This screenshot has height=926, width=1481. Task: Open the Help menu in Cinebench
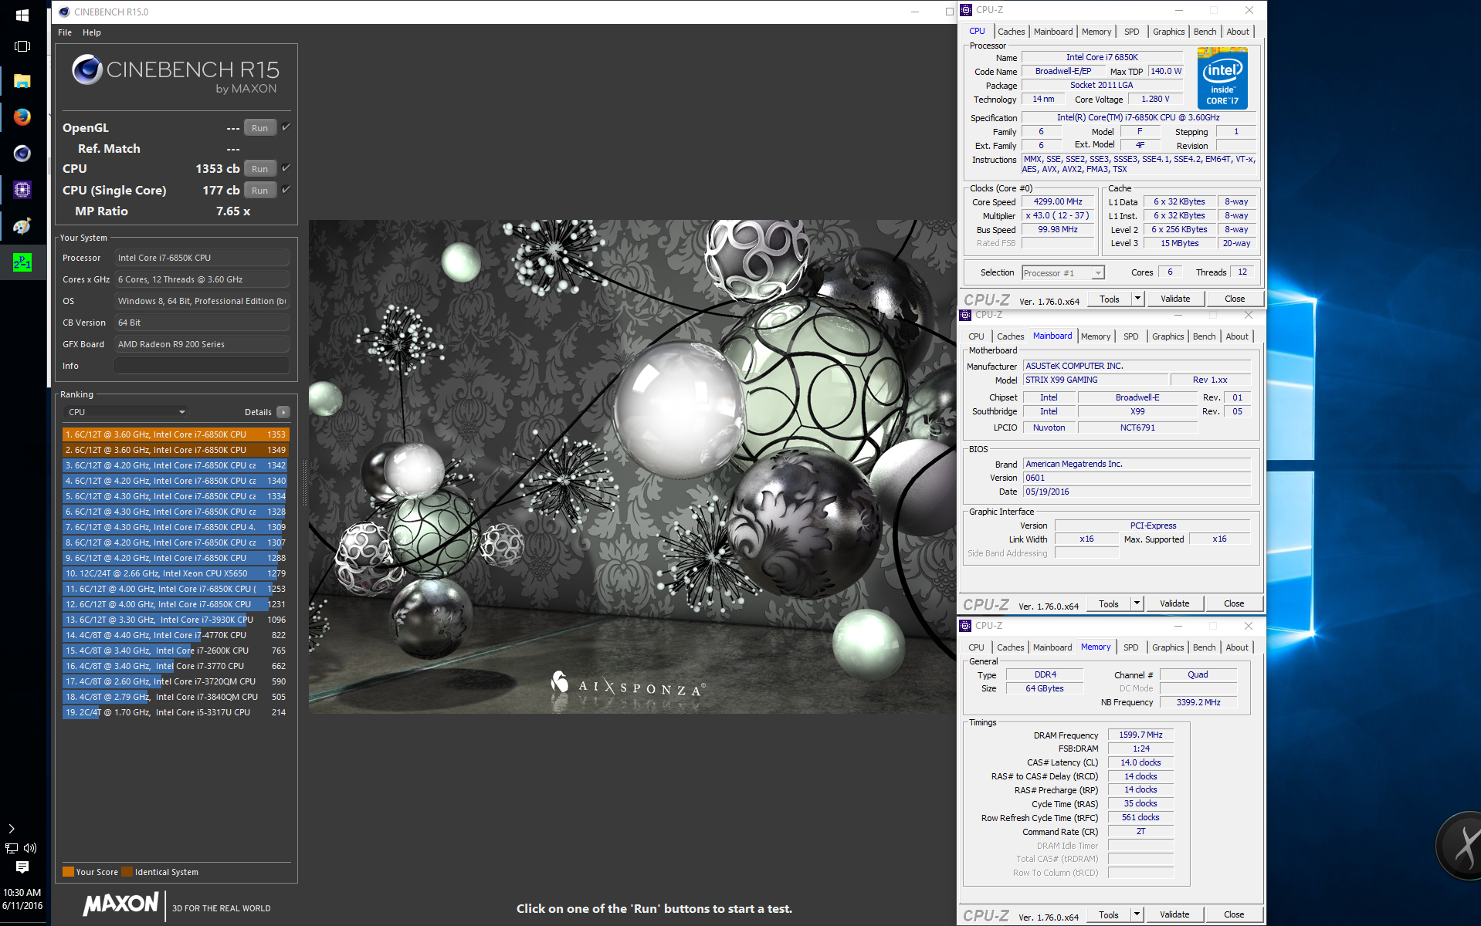92,32
